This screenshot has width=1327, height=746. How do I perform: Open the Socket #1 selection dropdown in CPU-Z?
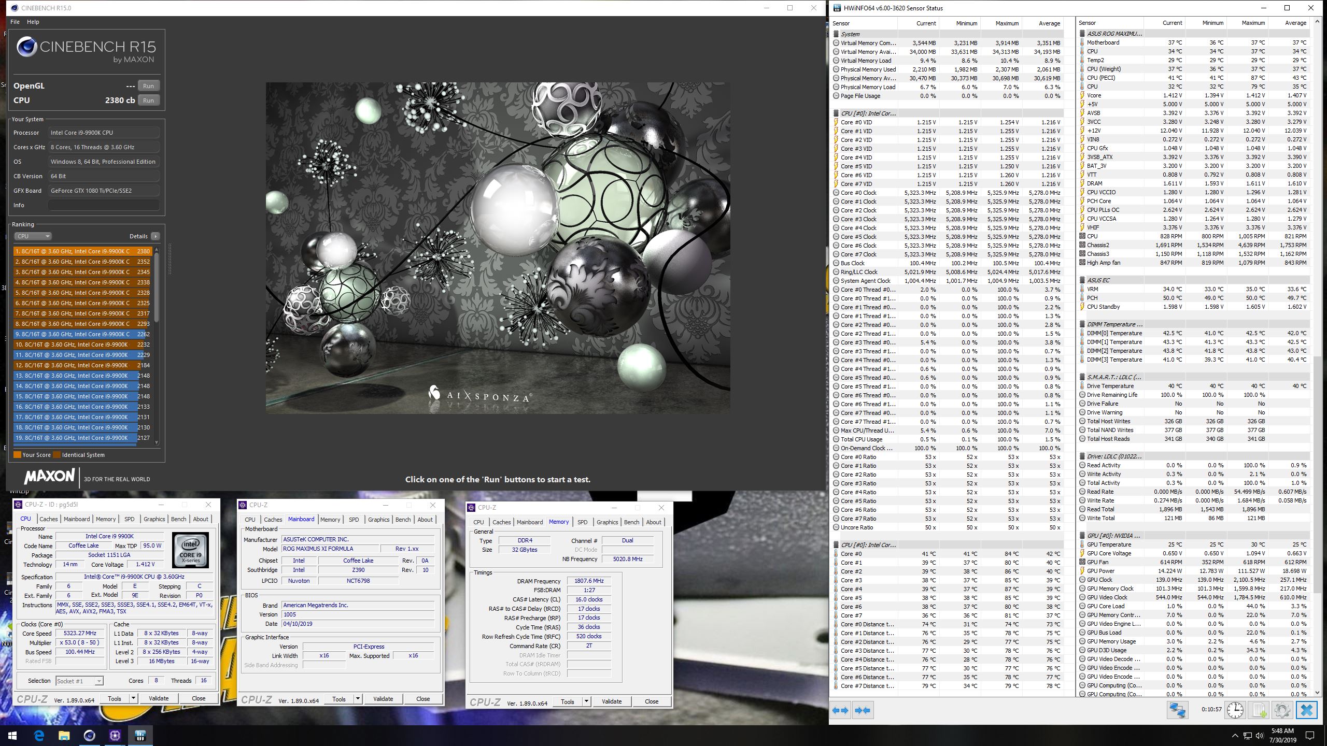79,681
